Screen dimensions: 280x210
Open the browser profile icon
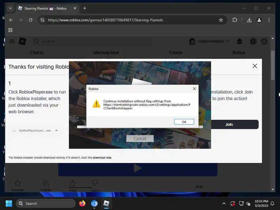pos(259,20)
